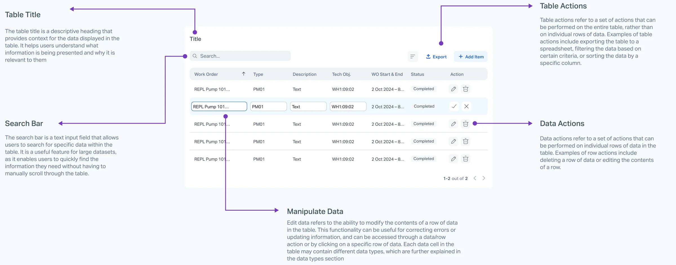Confirm the row edit with the checkmark icon
The width and height of the screenshot is (676, 265).
point(454,106)
